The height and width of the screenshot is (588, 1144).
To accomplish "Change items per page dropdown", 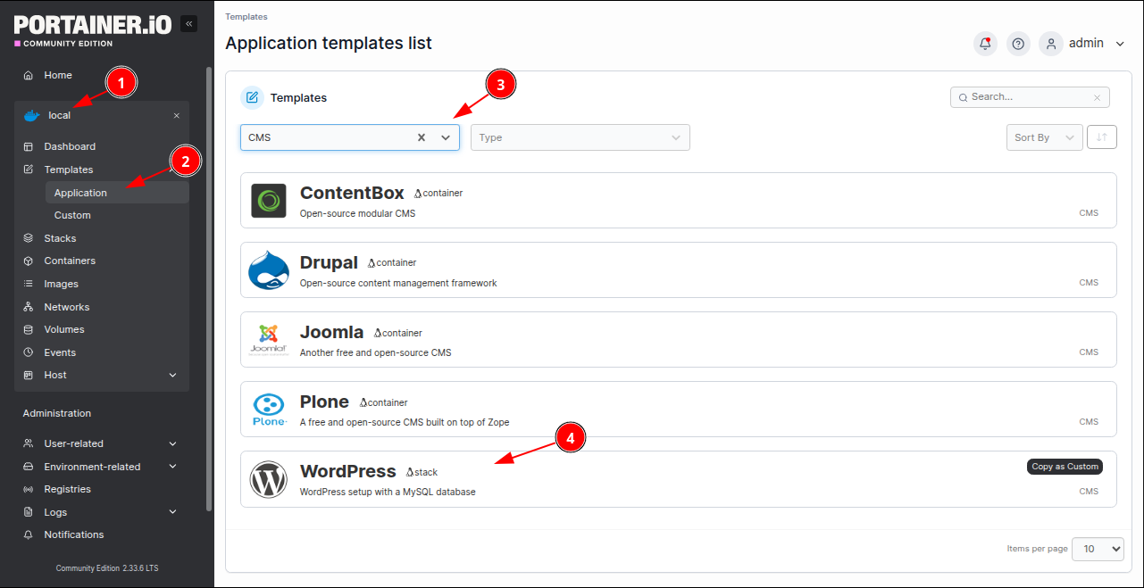I will [1098, 549].
